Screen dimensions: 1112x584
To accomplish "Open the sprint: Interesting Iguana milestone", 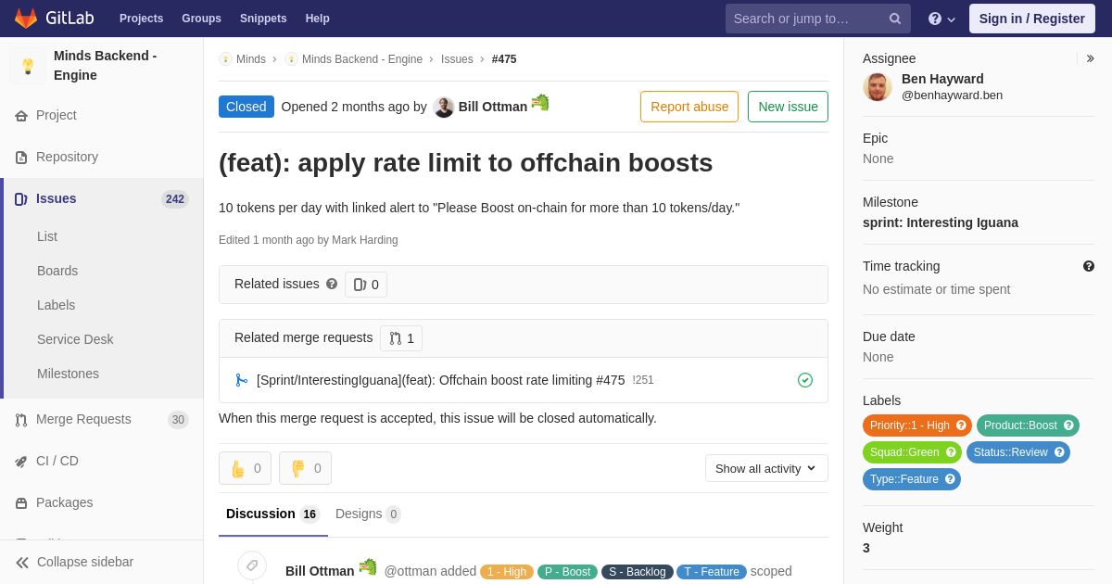I will pos(941,222).
